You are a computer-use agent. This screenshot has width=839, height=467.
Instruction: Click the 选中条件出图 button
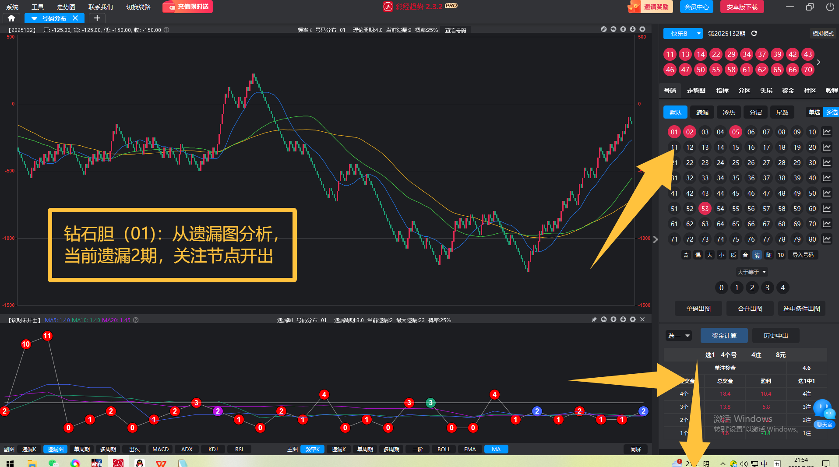pos(802,309)
